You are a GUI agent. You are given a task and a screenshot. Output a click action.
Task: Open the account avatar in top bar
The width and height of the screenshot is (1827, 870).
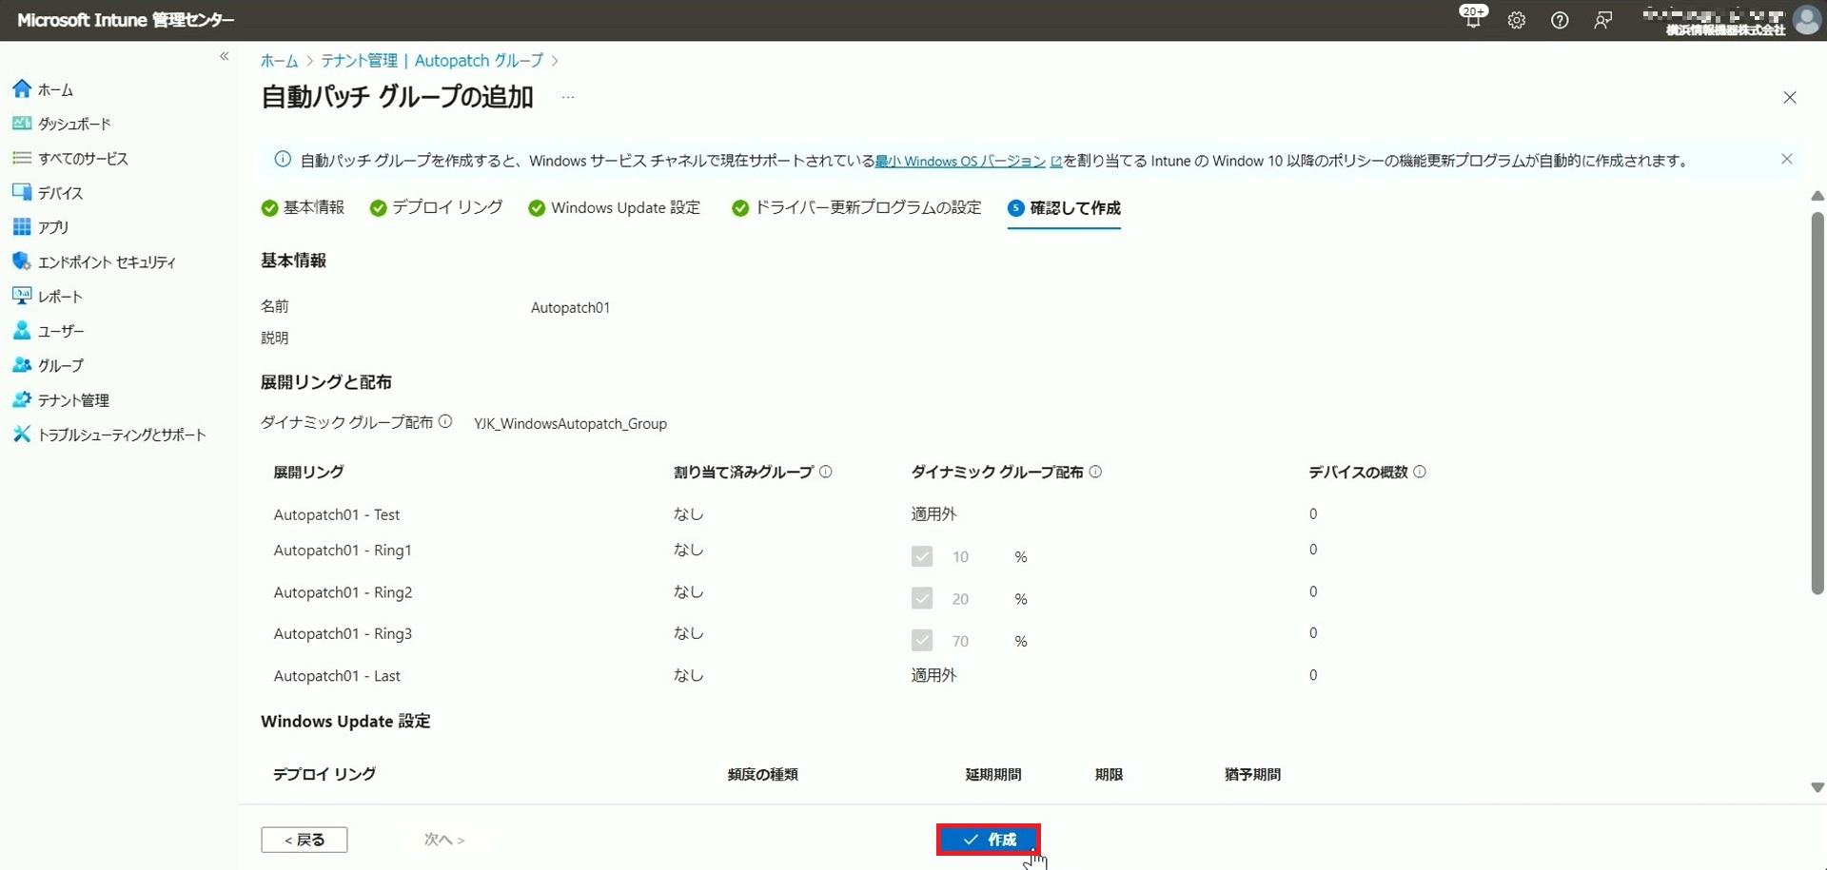[1806, 20]
